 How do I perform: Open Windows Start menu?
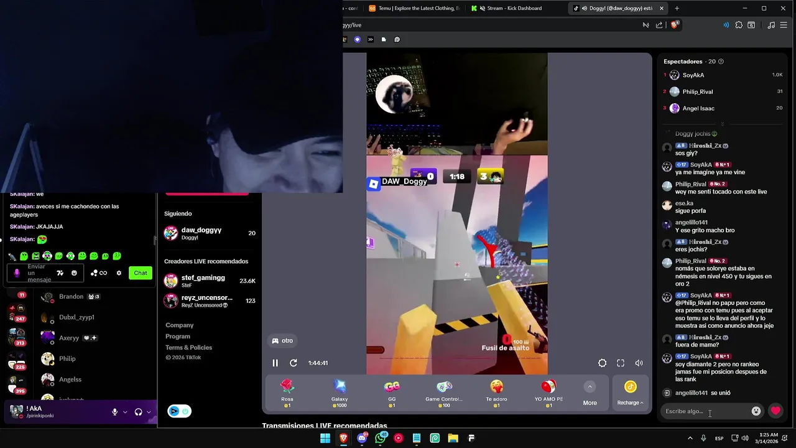tap(325, 438)
